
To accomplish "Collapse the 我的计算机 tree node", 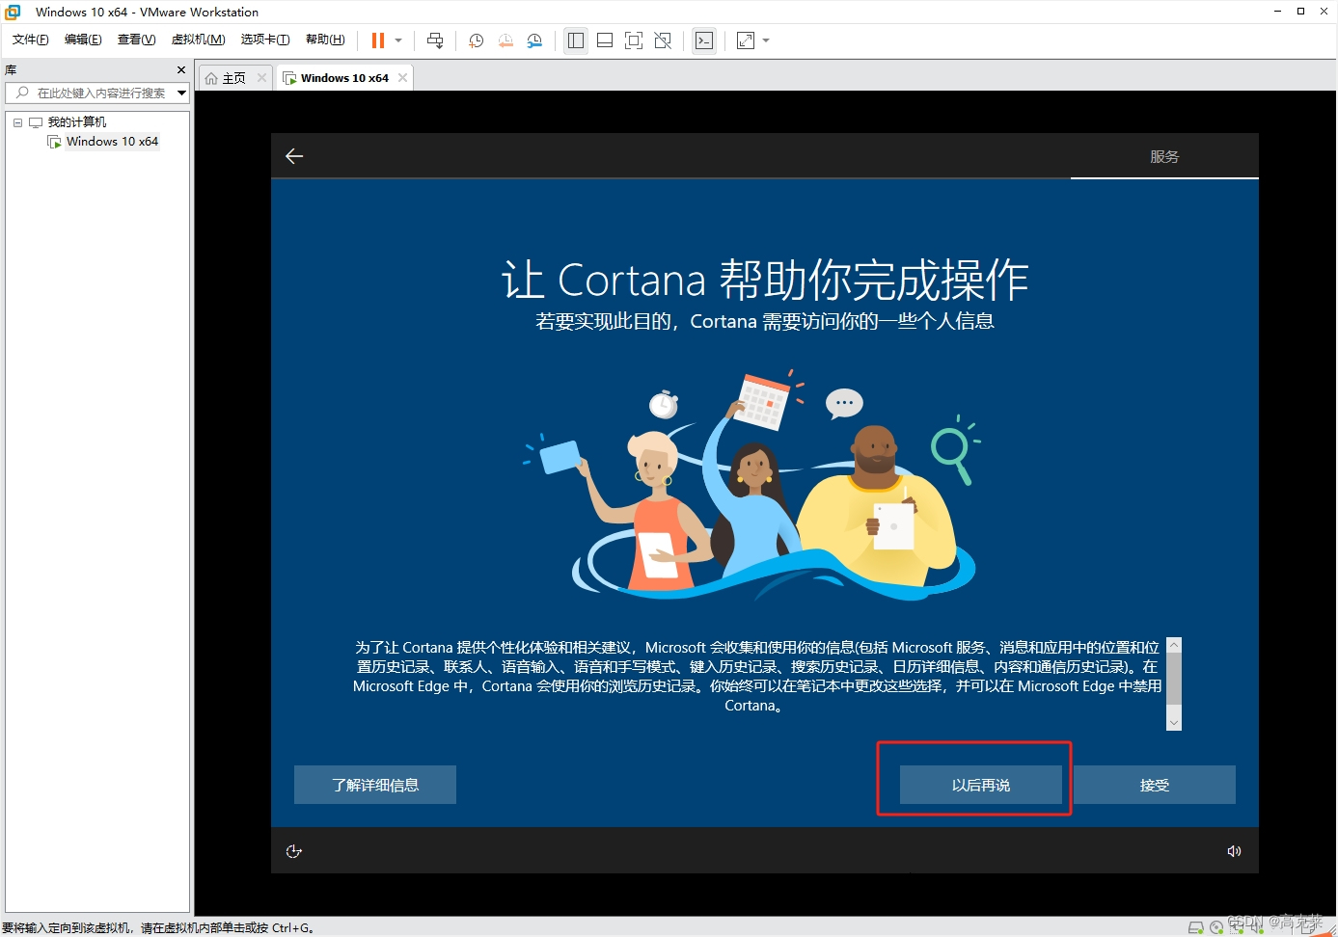I will (17, 122).
